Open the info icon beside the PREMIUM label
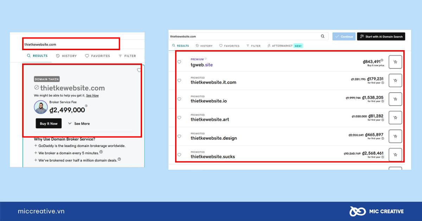Viewport: 422px width, 221px height. 206,59
